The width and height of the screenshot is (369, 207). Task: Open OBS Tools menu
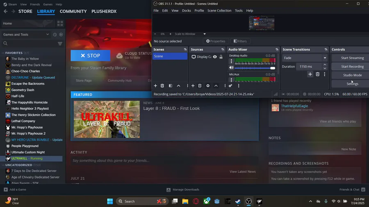click(x=239, y=11)
